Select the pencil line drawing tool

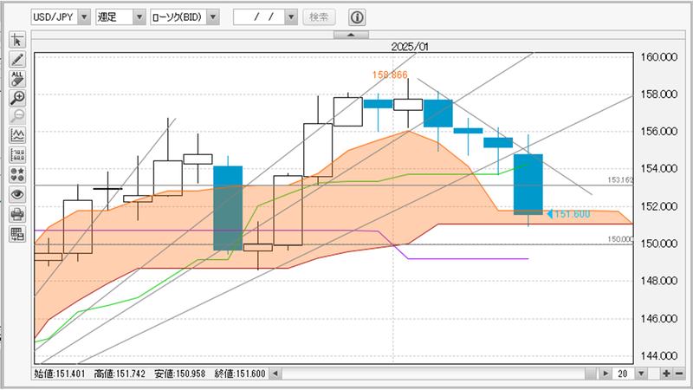pos(17,60)
